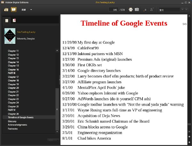
Task: Switch to Bookmarks tab
Action: tap(14, 20)
